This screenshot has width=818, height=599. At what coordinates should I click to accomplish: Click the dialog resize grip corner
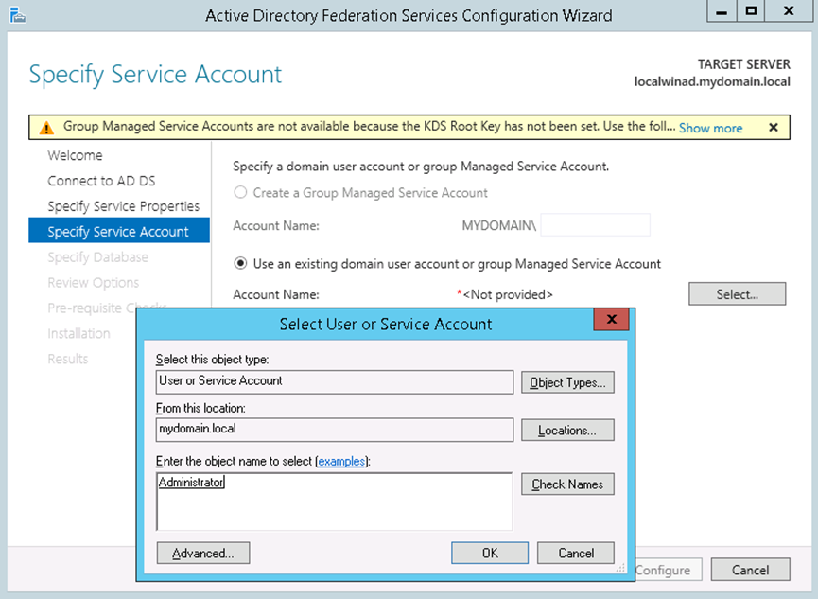tap(620, 568)
